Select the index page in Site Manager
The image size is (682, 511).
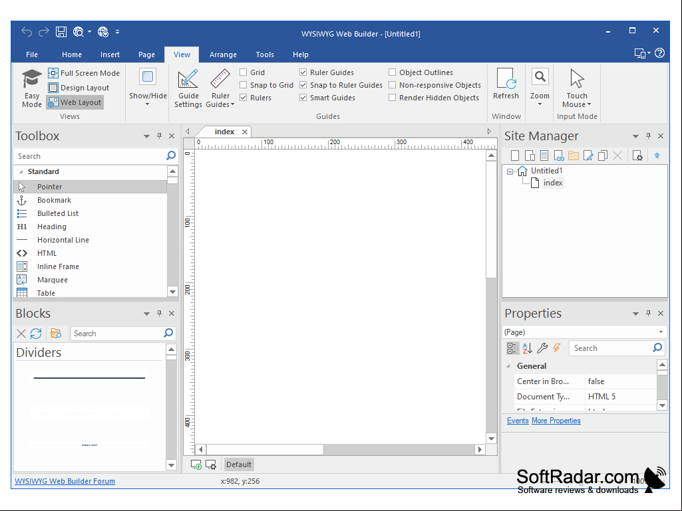[553, 183]
